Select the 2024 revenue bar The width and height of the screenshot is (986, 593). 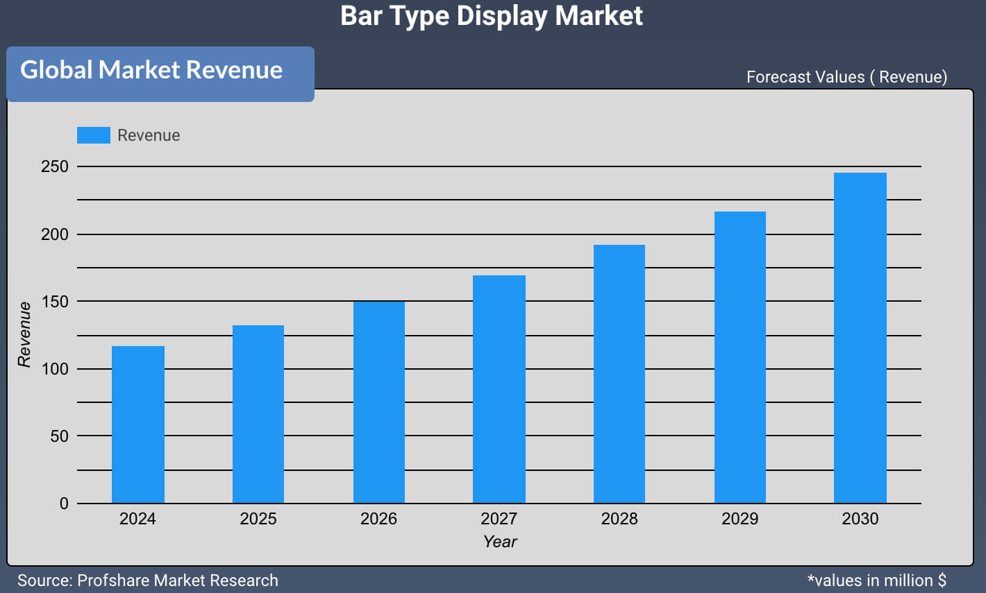click(138, 424)
